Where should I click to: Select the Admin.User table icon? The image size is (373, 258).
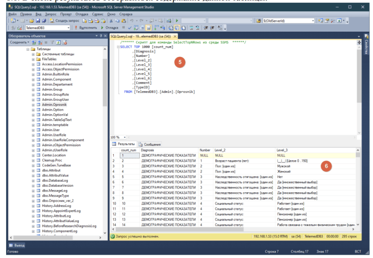(x=38, y=130)
